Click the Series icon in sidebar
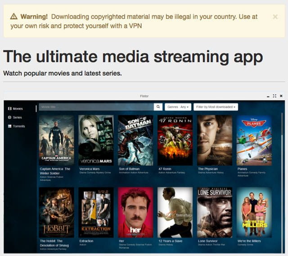 tap(10, 117)
